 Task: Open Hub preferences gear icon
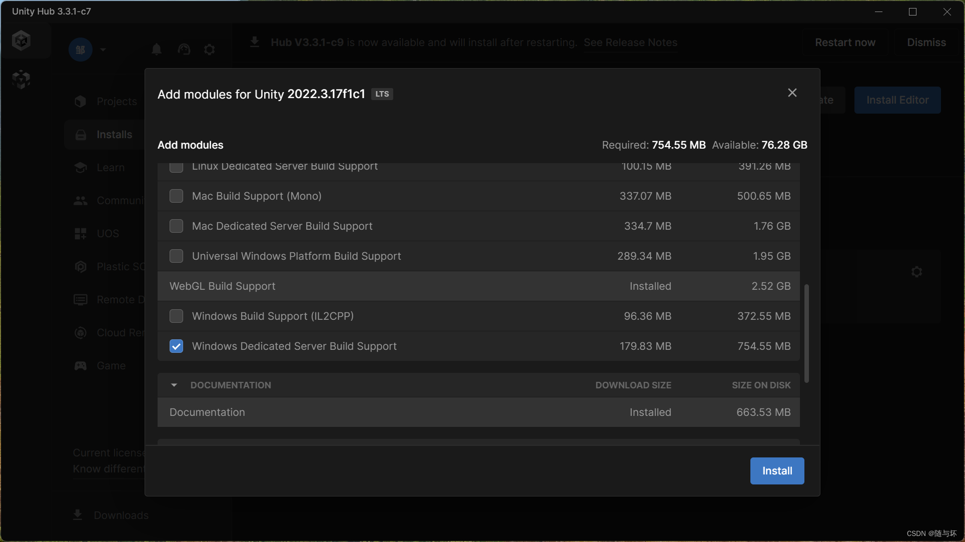(210, 49)
